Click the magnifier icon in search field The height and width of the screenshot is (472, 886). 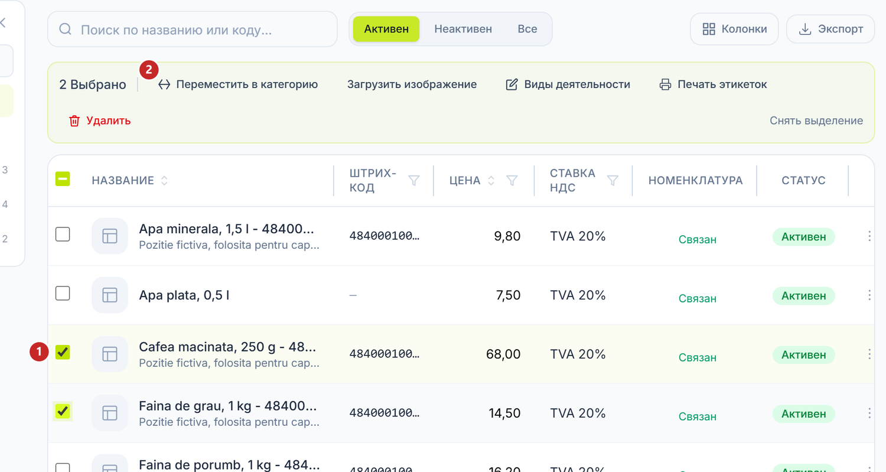(66, 30)
